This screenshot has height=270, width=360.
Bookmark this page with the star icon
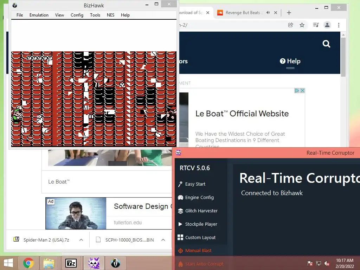(302, 25)
